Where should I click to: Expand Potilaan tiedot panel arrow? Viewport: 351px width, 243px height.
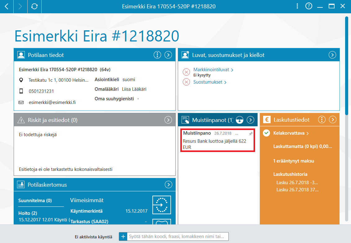coord(168,55)
